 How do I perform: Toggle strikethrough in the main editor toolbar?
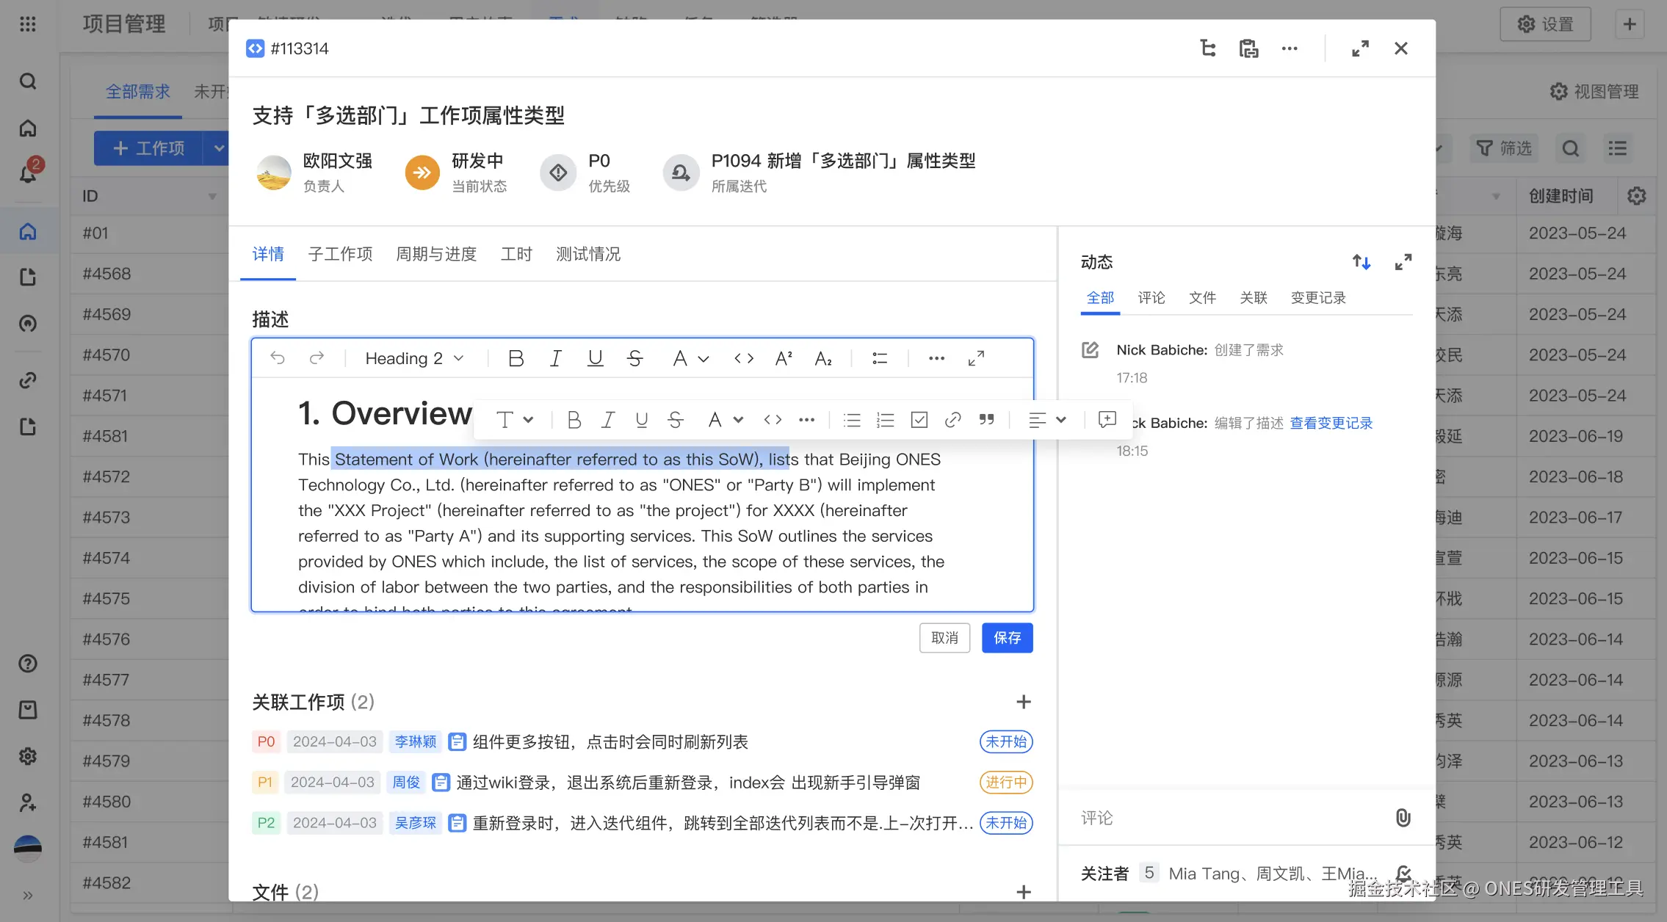(635, 358)
